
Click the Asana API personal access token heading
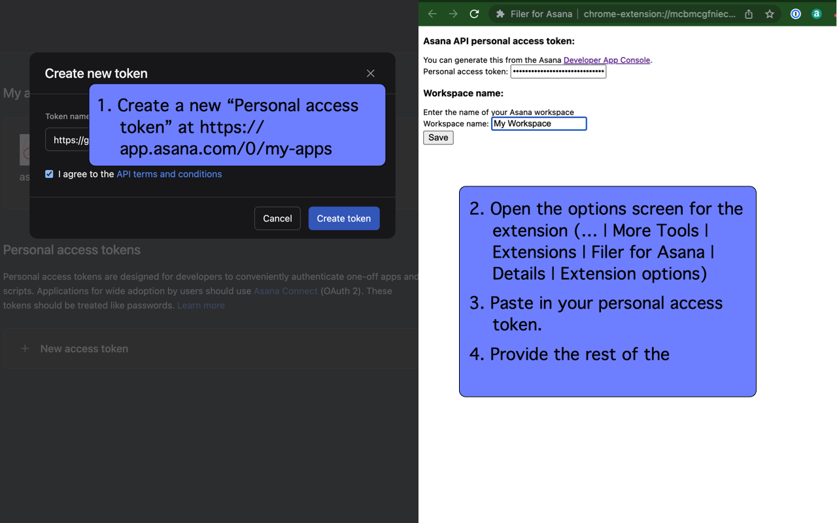(x=499, y=41)
